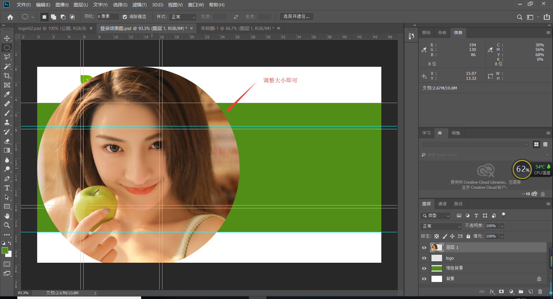Toggle the layer filter switch
Viewport: 553px width, 299px height.
pyautogui.click(x=503, y=215)
